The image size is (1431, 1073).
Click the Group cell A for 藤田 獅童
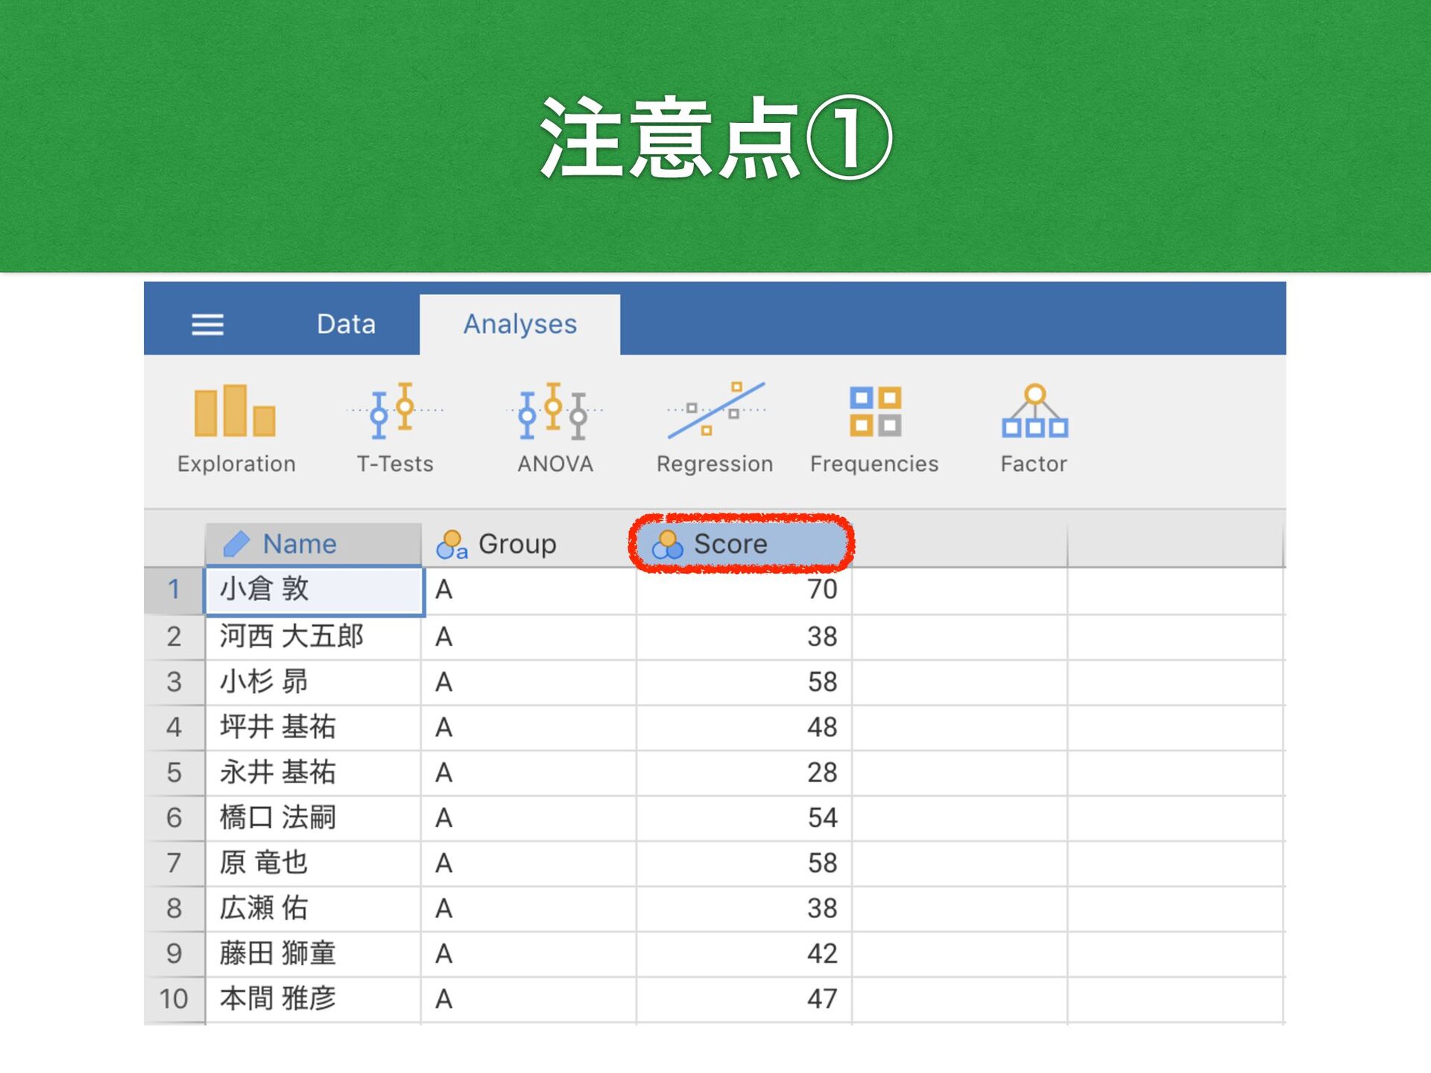[x=529, y=954]
